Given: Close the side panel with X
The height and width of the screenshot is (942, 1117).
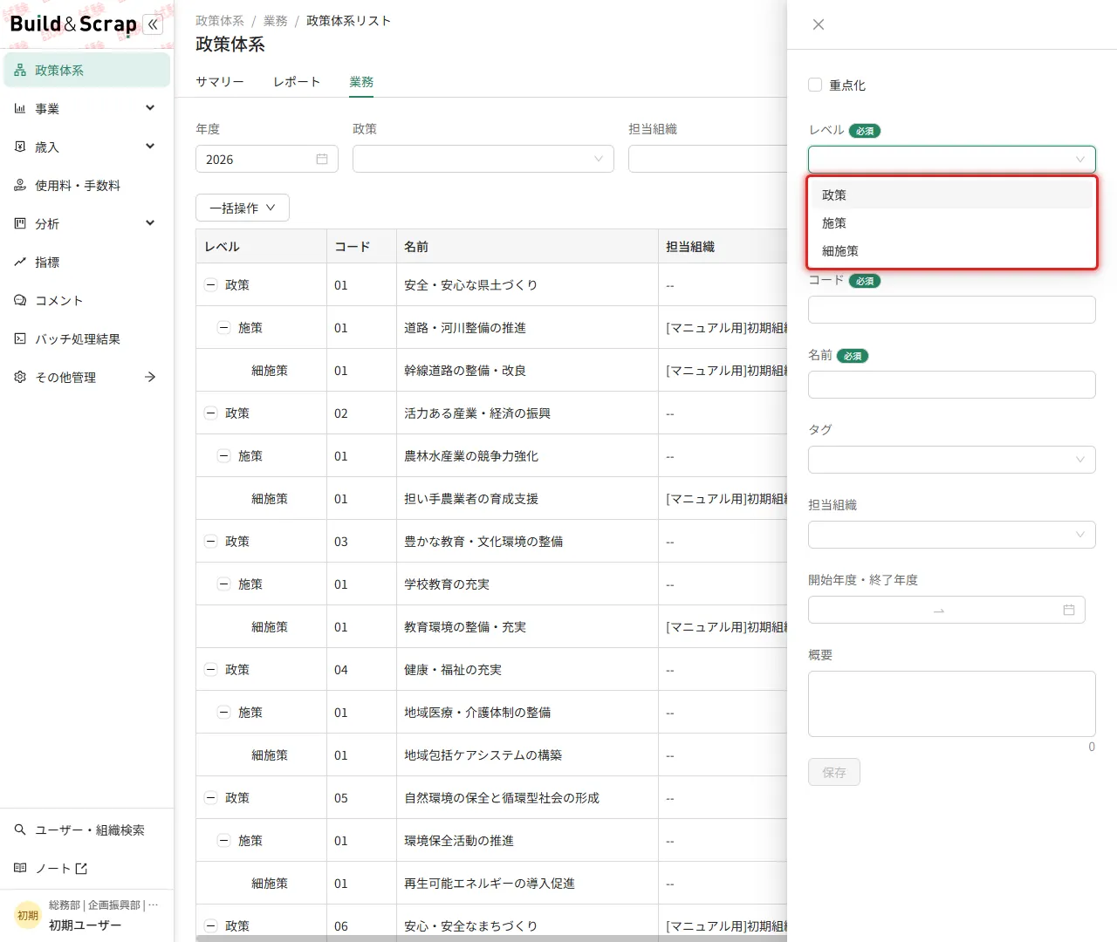Looking at the screenshot, I should [x=819, y=24].
